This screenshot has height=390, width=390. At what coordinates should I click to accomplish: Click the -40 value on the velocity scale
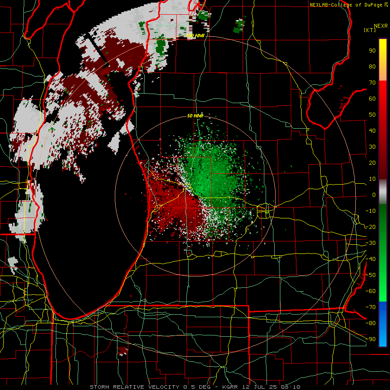(370, 259)
